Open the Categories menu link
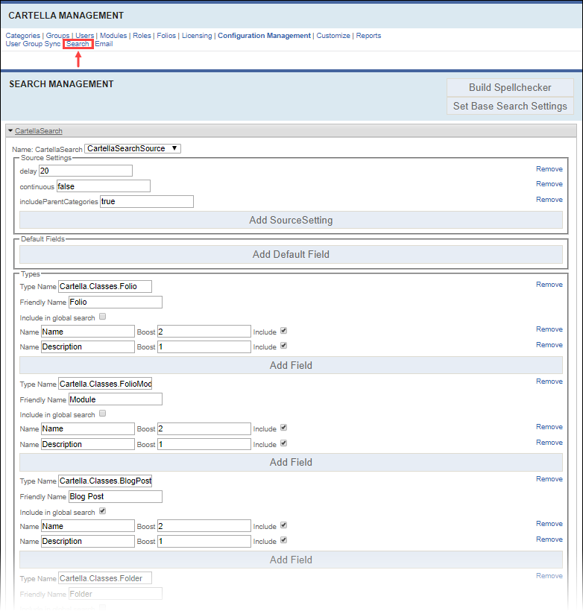The image size is (583, 611). tap(22, 36)
